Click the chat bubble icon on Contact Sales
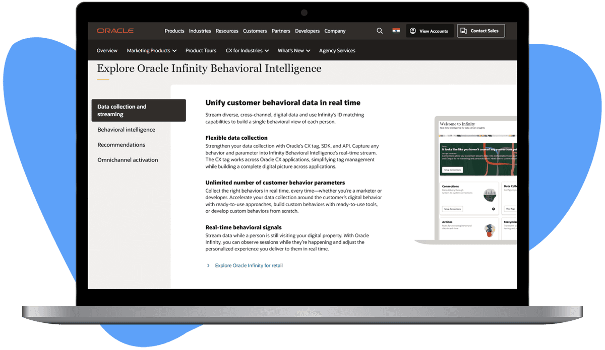This screenshot has height=350, width=605. (x=464, y=31)
